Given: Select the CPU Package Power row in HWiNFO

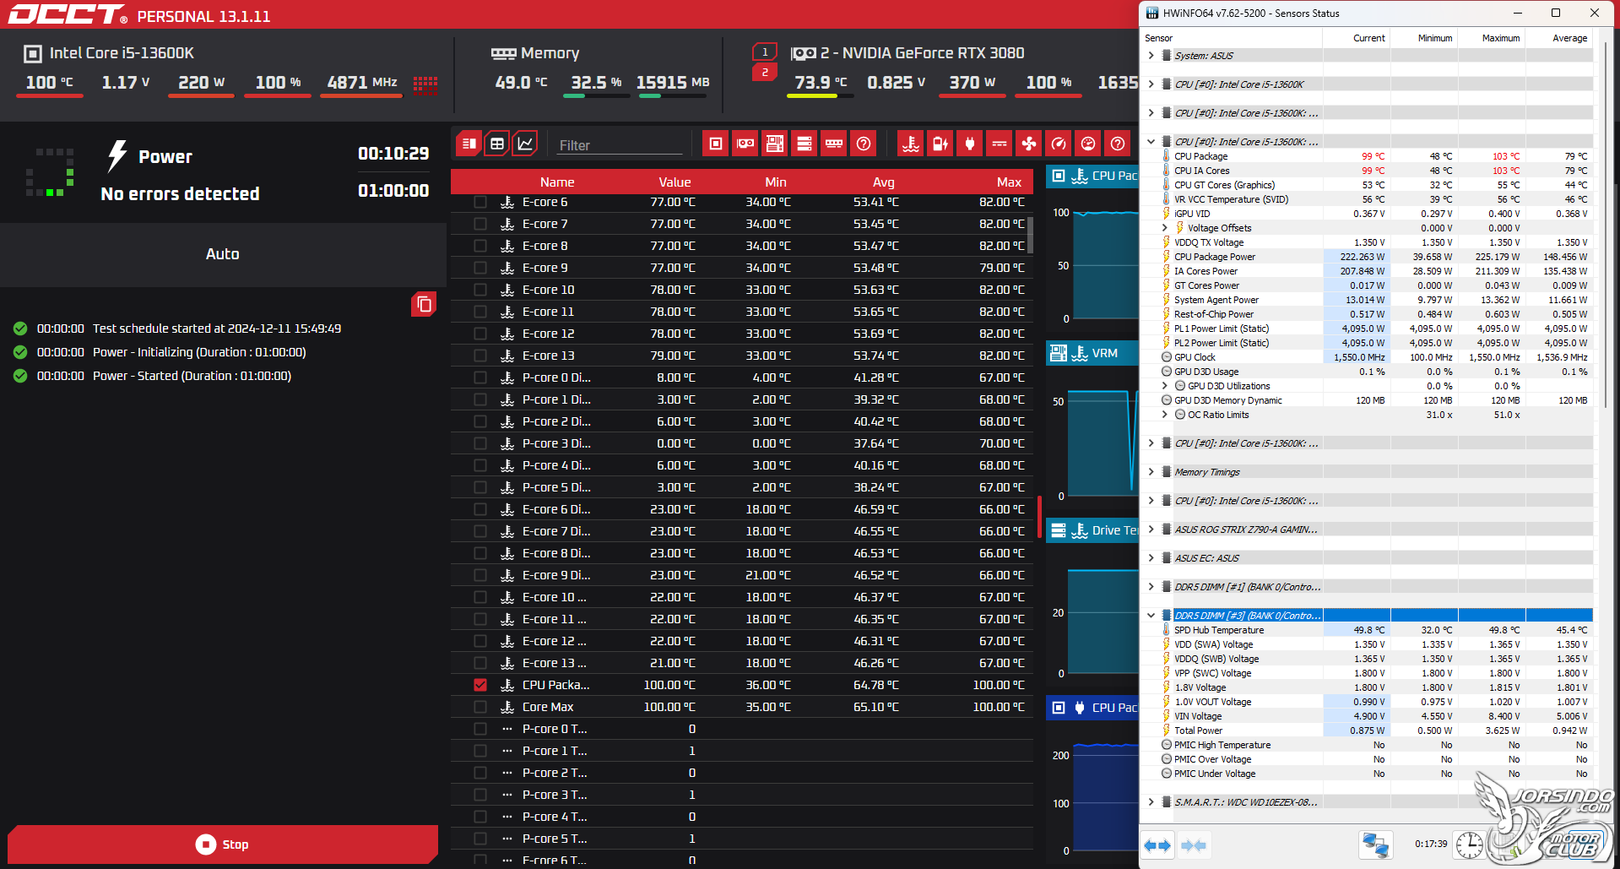Looking at the screenshot, I should coord(1374,257).
